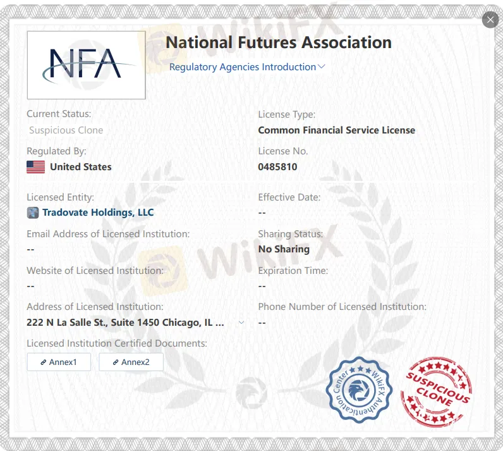
Task: Open the Annex2 document
Action: pyautogui.click(x=131, y=362)
